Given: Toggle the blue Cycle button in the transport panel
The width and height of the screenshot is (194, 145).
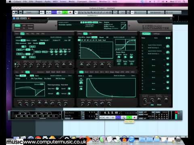Looking at the screenshot, I should pyautogui.click(x=118, y=118).
